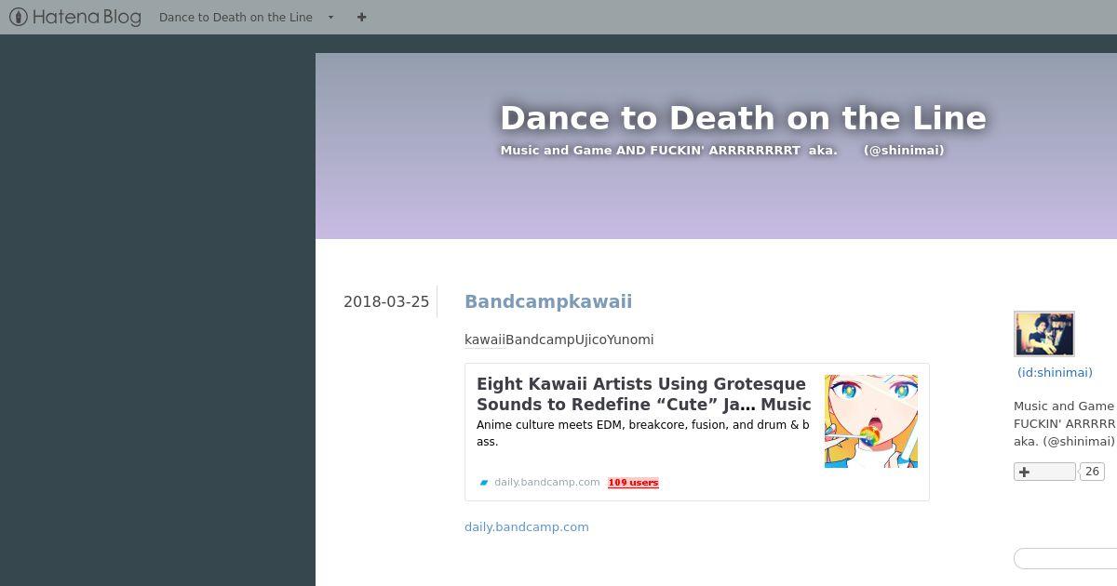Click the header subtitle 'Music and Game AND'

pos(722,150)
